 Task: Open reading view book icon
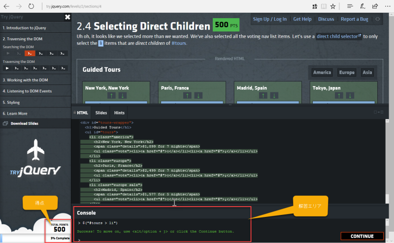[324, 6]
